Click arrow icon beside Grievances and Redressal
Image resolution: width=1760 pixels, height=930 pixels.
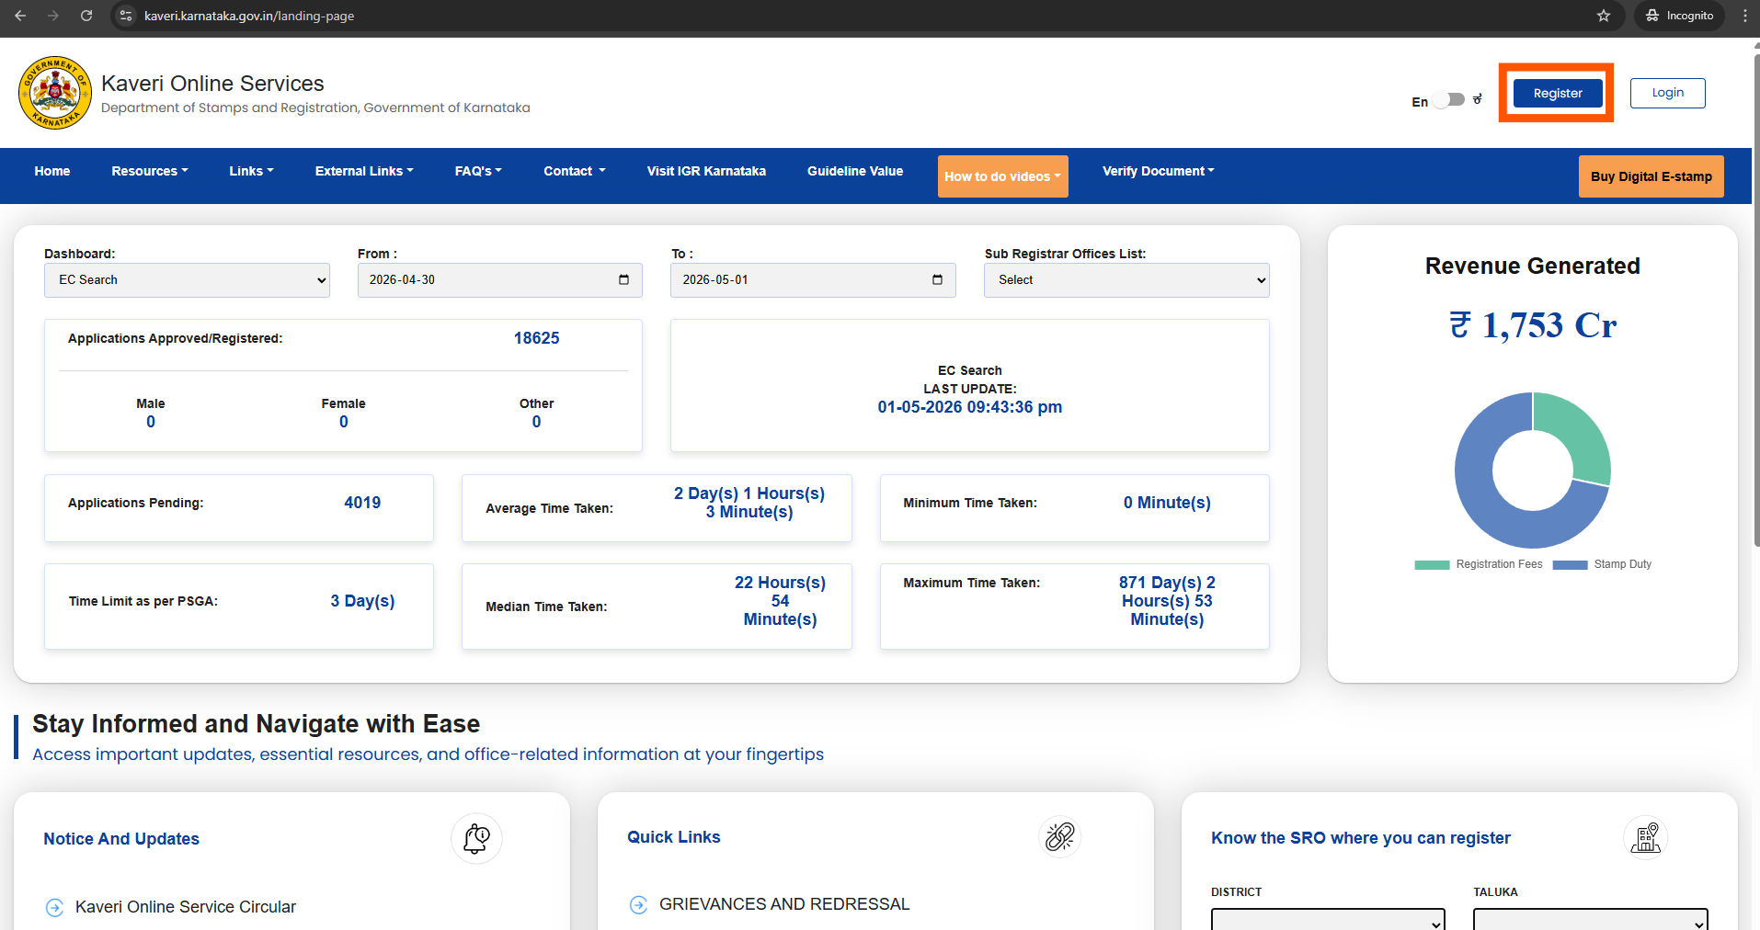pyautogui.click(x=638, y=905)
